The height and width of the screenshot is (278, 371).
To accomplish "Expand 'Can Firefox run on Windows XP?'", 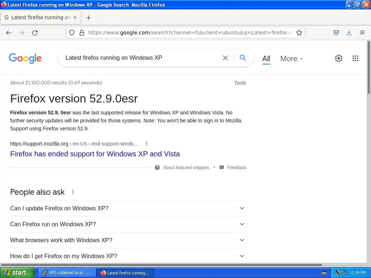I will click(128, 224).
